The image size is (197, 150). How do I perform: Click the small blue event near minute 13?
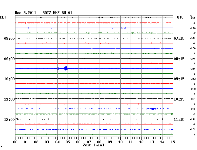[153, 109]
